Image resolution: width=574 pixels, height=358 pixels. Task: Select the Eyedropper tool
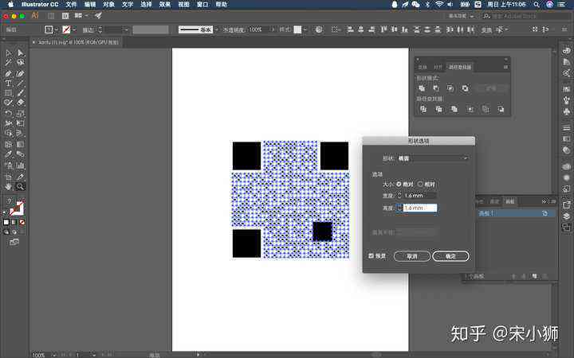[x=9, y=154]
